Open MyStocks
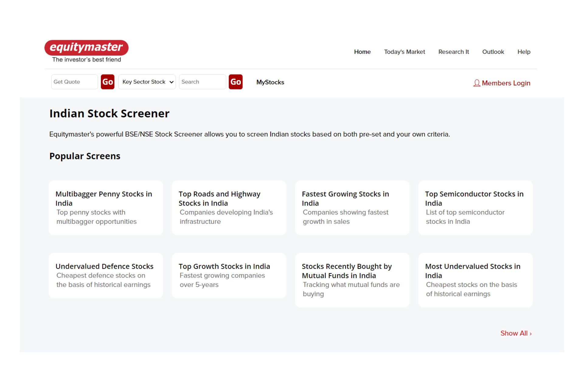This screenshot has height=389, width=584. coord(270,82)
